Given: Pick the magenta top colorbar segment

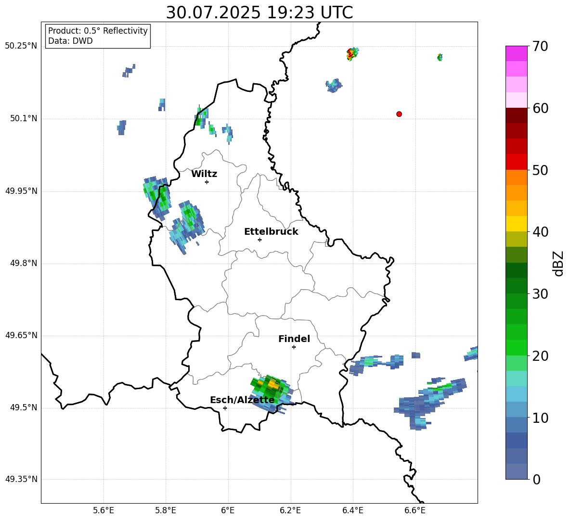Looking at the screenshot, I should [x=517, y=53].
